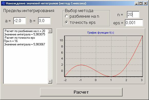This screenshot has width=149, height=100.
Task: Click the "eps =" label
Action: point(118,23)
